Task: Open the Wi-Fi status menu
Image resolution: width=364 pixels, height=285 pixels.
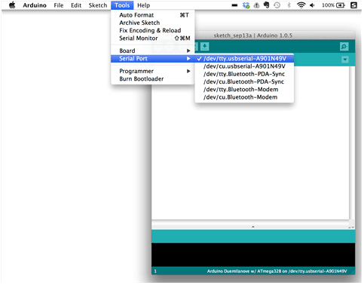Action: (x=301, y=5)
